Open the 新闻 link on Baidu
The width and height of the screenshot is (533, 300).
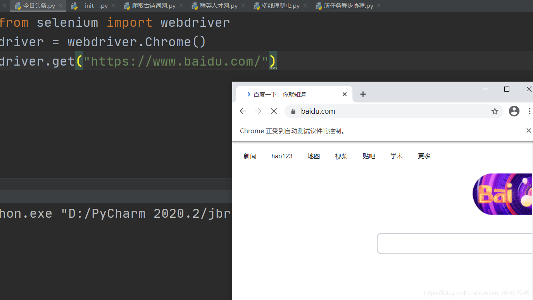250,156
